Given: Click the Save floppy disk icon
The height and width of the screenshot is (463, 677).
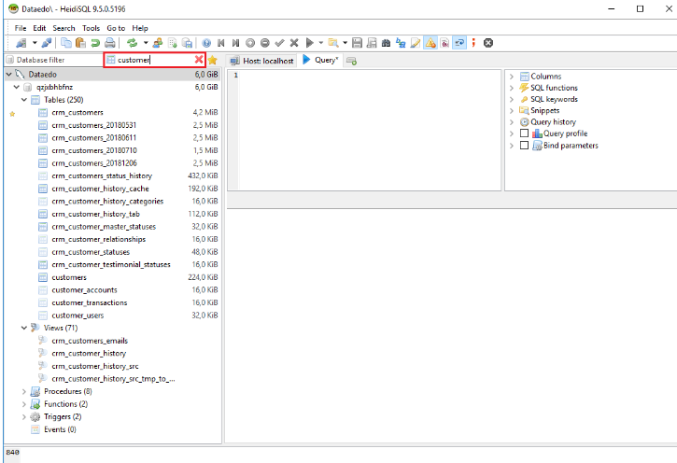Looking at the screenshot, I should pyautogui.click(x=357, y=43).
